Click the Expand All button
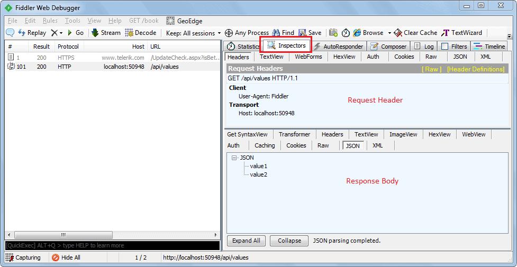Image resolution: width=517 pixels, height=267 pixels. (x=246, y=241)
